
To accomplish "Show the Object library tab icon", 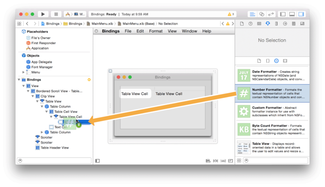I will 276,61.
